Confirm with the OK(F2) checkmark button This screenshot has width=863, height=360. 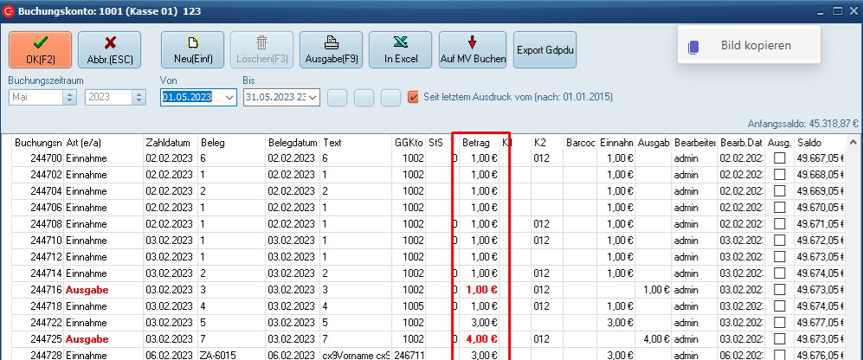tap(41, 49)
